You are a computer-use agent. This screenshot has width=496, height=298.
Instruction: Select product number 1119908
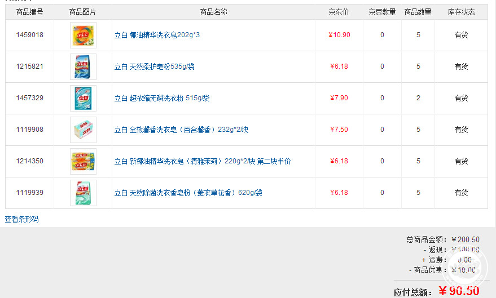click(30, 130)
